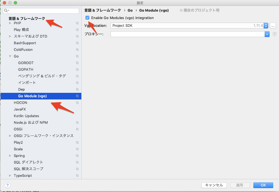Screen dimensions: 279x192
Task: Click the search magnifier icon
Action: point(6,11)
